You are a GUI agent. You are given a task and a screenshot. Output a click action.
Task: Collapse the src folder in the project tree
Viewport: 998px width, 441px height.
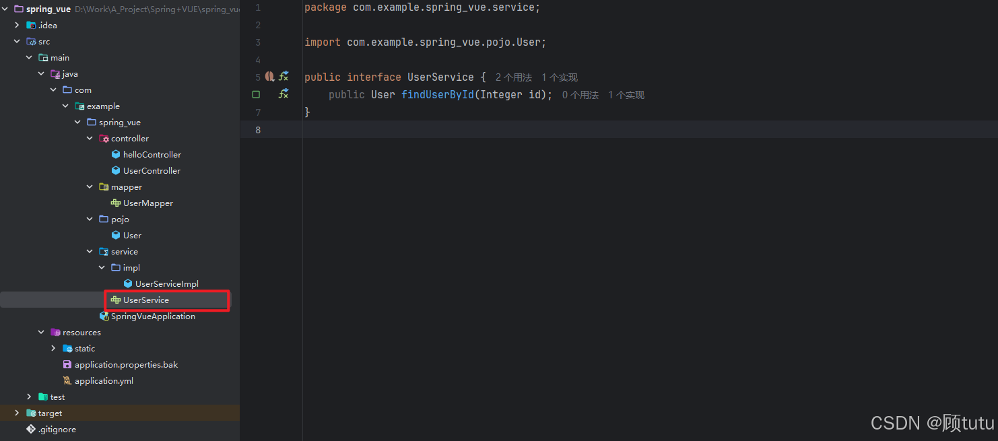pyautogui.click(x=17, y=41)
